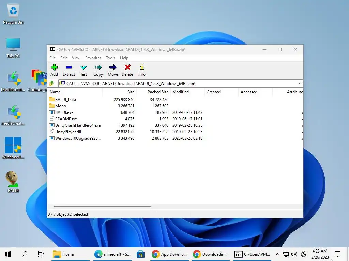349x261 pixels.
Task: Open Microsoft Store from taskbar
Action: point(140,254)
